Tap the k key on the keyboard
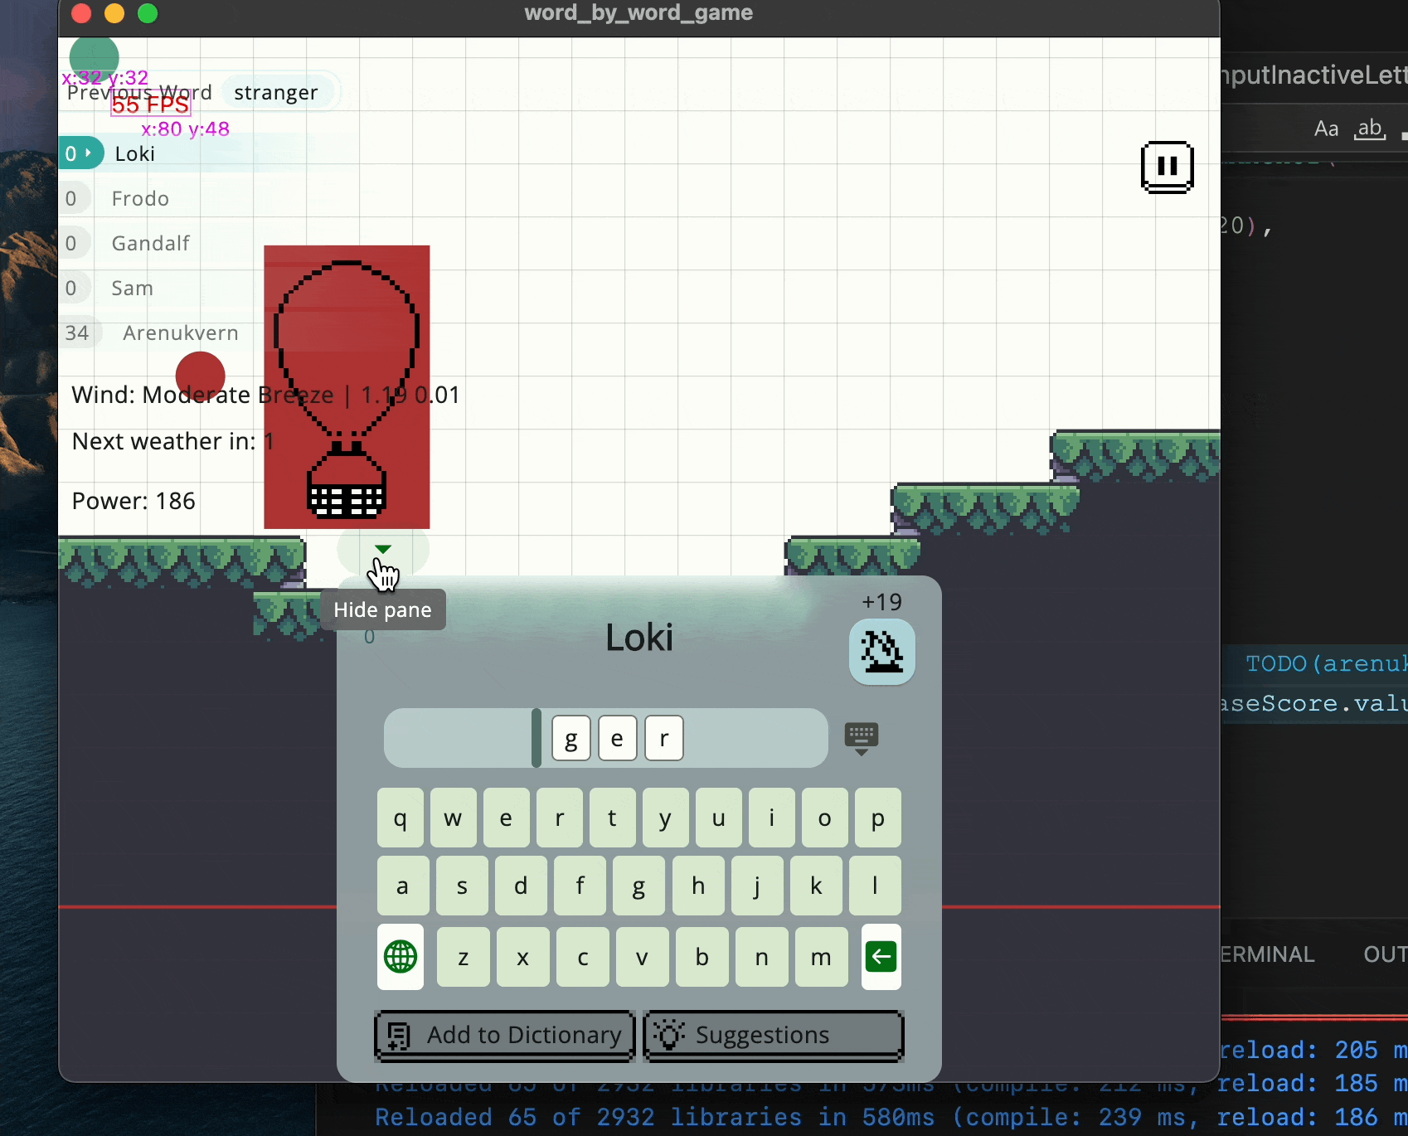The image size is (1408, 1136). pyautogui.click(x=816, y=886)
